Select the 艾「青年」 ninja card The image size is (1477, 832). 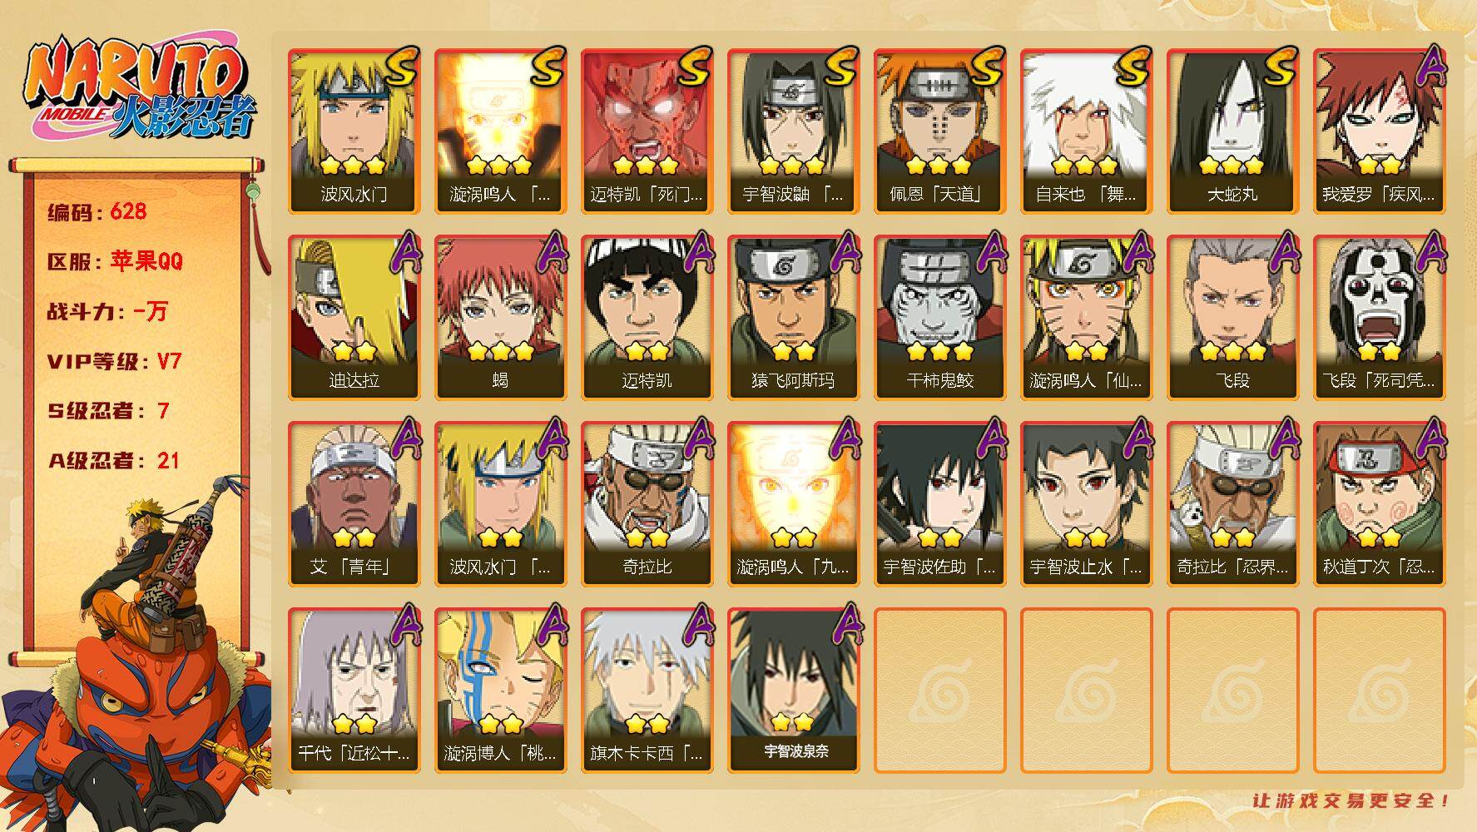tap(354, 504)
